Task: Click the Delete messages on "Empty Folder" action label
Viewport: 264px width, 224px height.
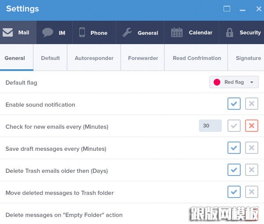Action: (x=64, y=215)
